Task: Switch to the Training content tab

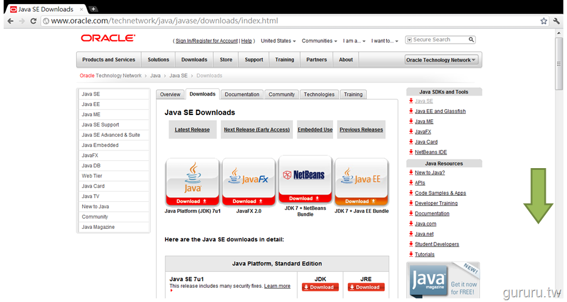Action: tap(353, 94)
